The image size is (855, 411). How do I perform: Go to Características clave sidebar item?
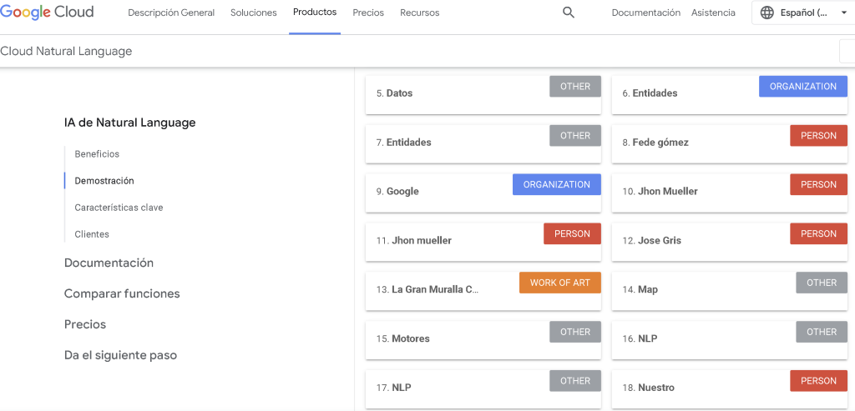coord(119,208)
